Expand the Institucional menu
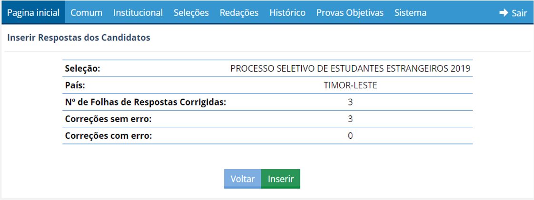Image resolution: width=534 pixels, height=200 pixels. (x=138, y=13)
